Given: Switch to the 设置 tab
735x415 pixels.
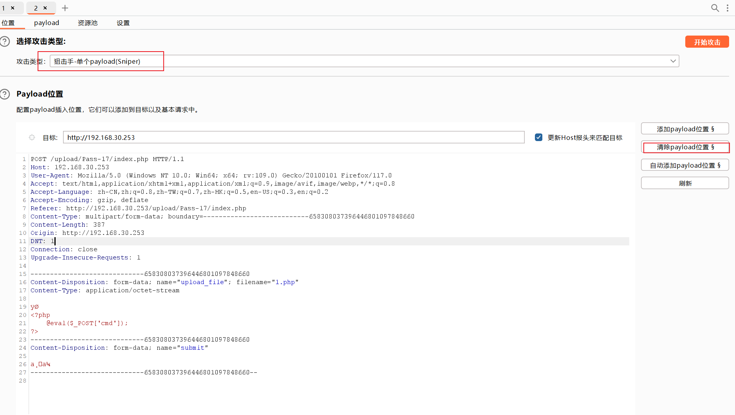Looking at the screenshot, I should (123, 23).
